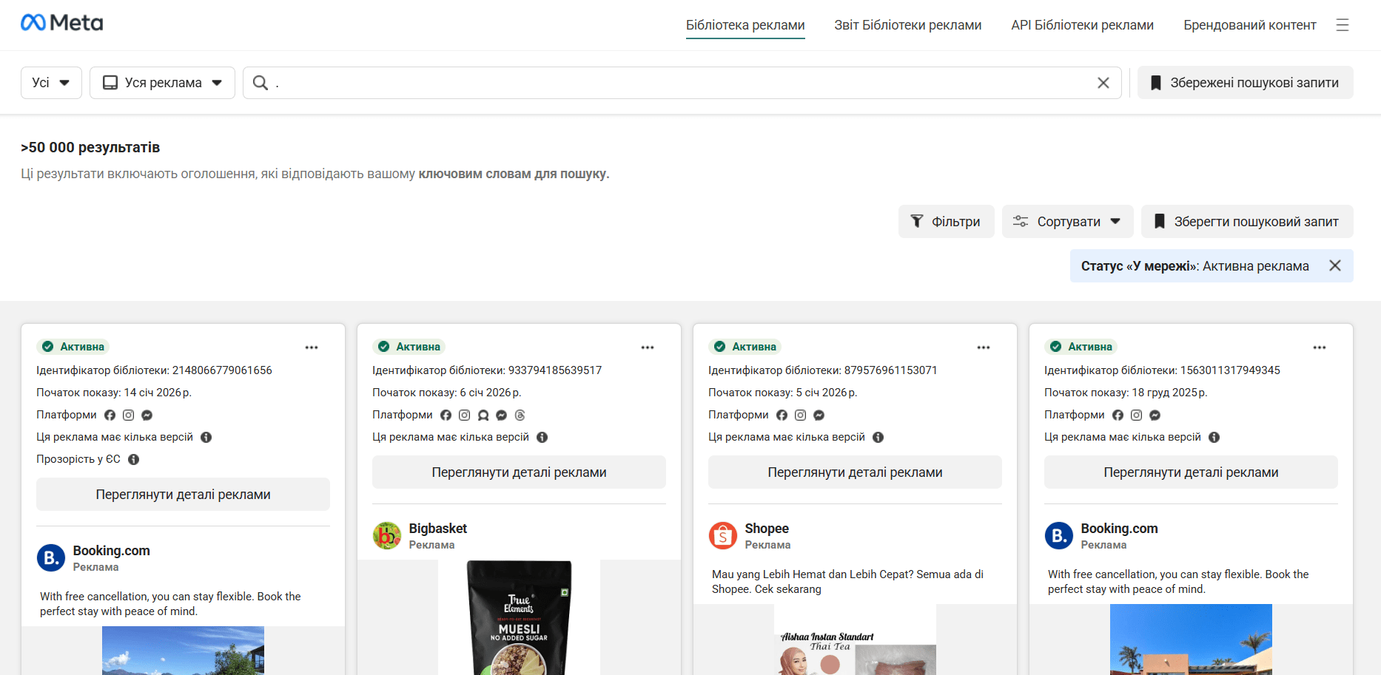Open 'Звіт Бібліотеки реклами' tab
1381x675 pixels.
908,25
